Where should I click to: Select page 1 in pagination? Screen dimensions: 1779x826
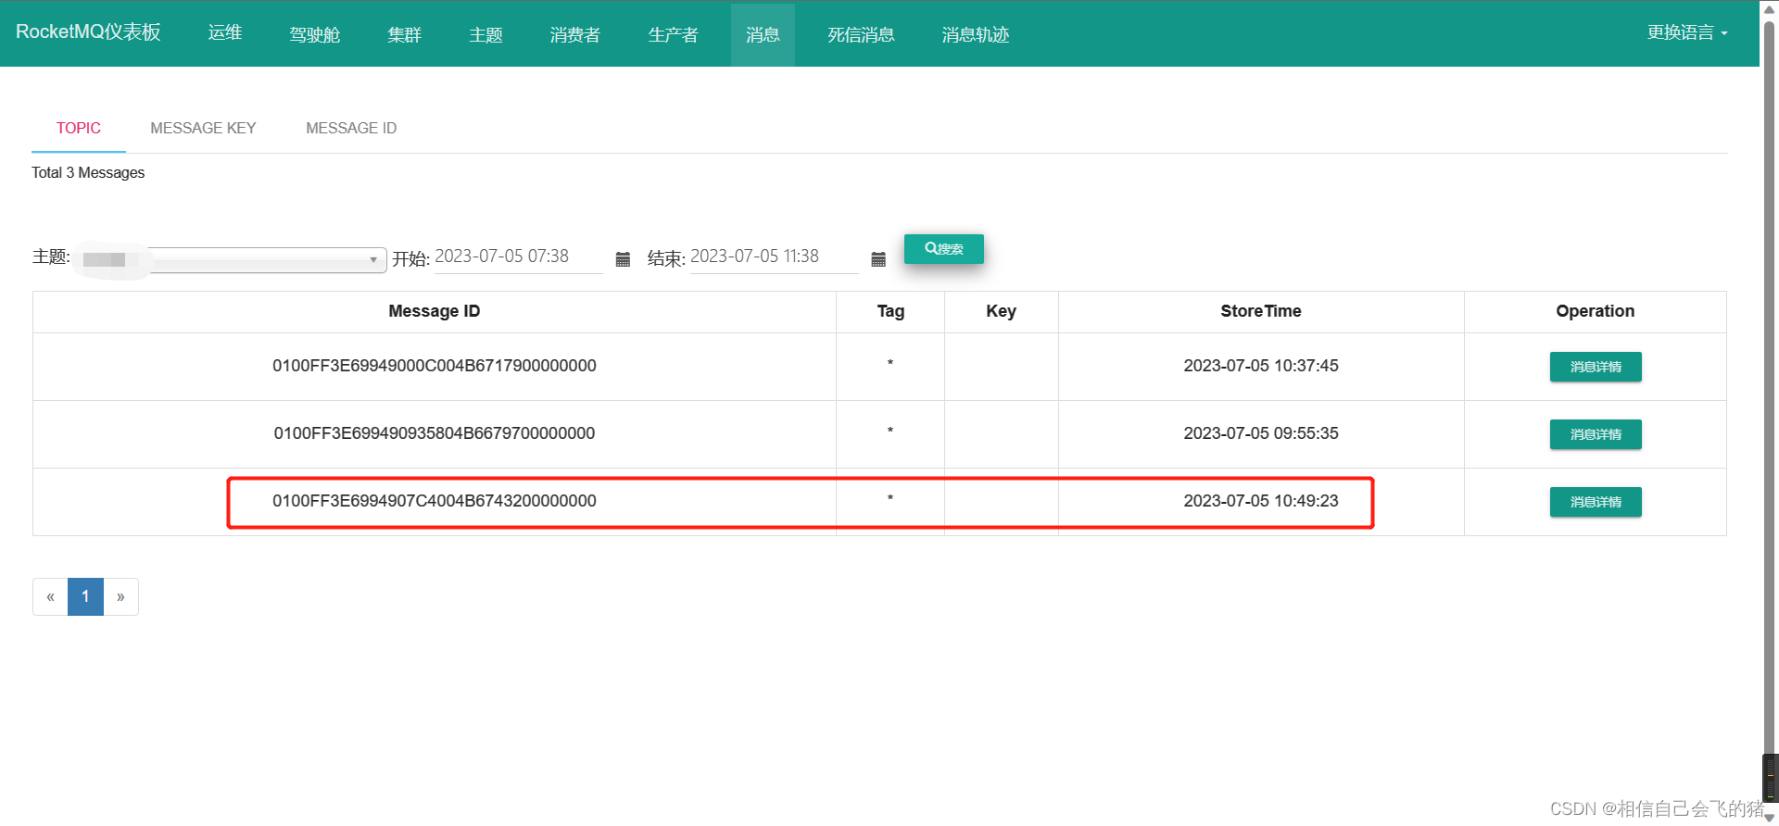[85, 596]
